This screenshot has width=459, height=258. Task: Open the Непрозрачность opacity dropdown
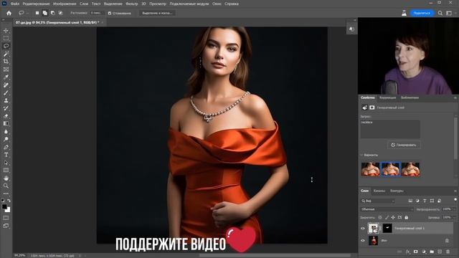pos(454,209)
